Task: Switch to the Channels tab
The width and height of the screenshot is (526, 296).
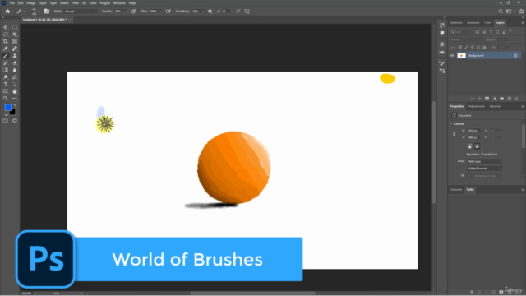Action: [456, 190]
